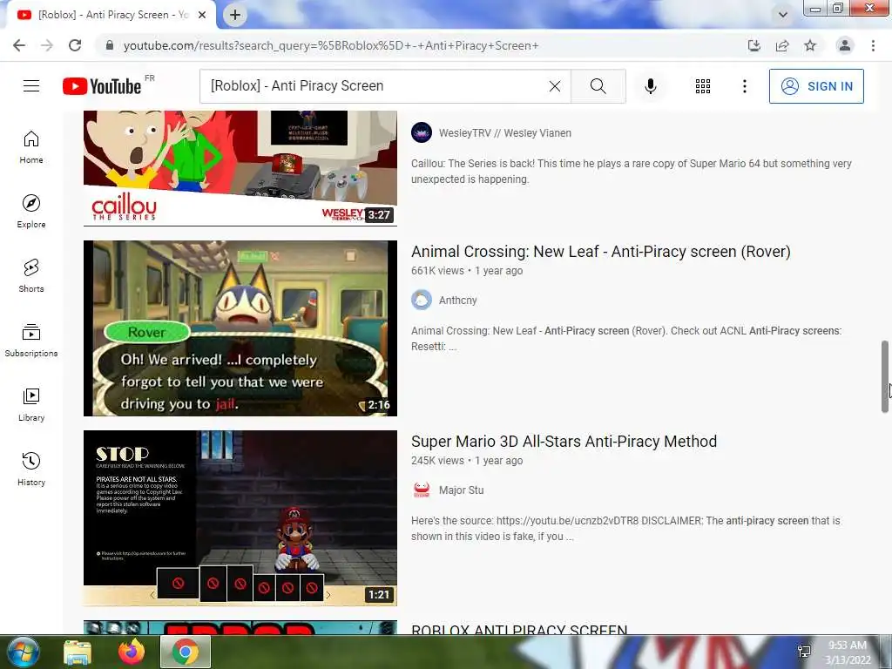Screen dimensions: 892x669
Task: Click the Caillou video description text
Action: tap(632, 172)
